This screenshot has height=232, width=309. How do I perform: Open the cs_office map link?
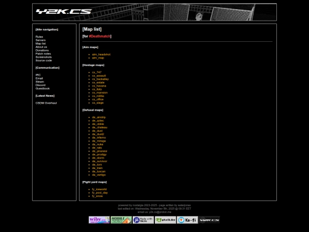pos(98,100)
